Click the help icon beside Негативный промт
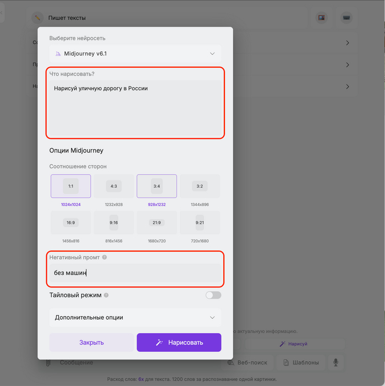 point(105,257)
